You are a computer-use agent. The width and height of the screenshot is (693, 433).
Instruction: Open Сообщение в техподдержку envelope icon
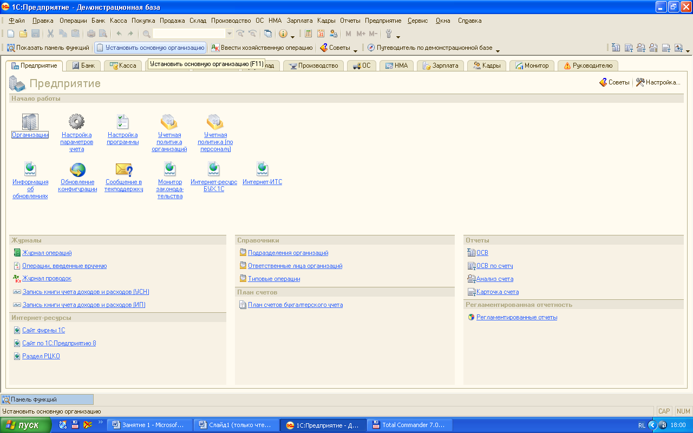coord(124,169)
